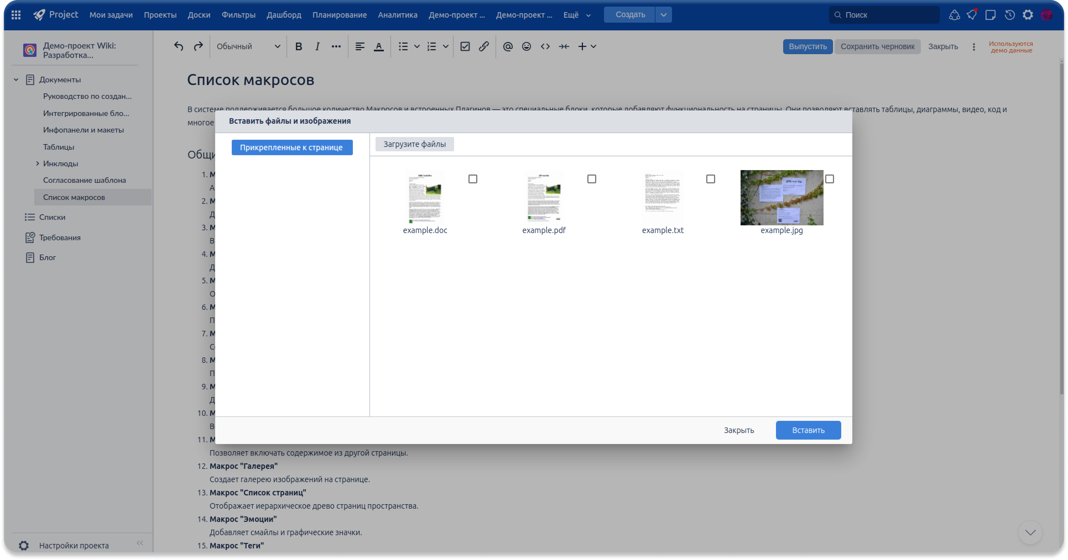This screenshot has height=560, width=1068.
Task: Check the example.doc checkbox
Action: tap(473, 179)
